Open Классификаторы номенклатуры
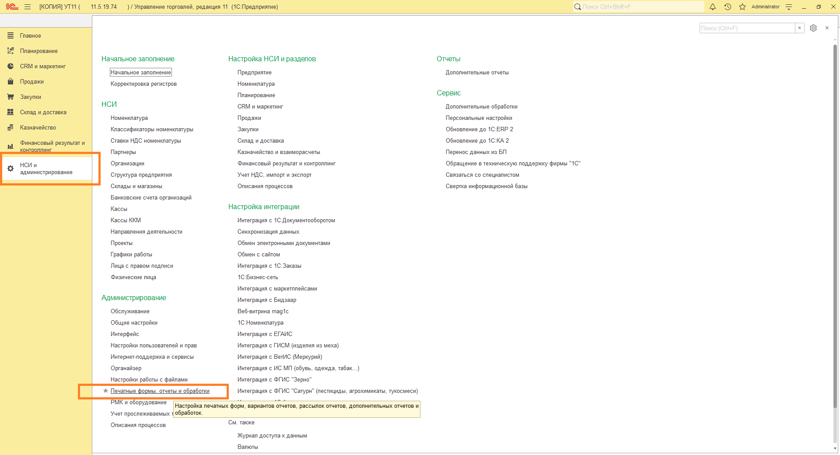 tap(152, 129)
